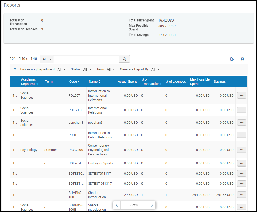Open row actions for pppshan3

click(x=242, y=123)
